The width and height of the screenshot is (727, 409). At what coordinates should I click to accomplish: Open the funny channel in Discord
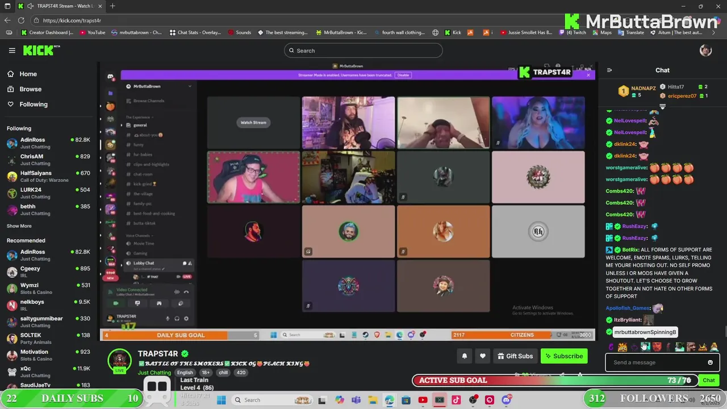point(138,144)
